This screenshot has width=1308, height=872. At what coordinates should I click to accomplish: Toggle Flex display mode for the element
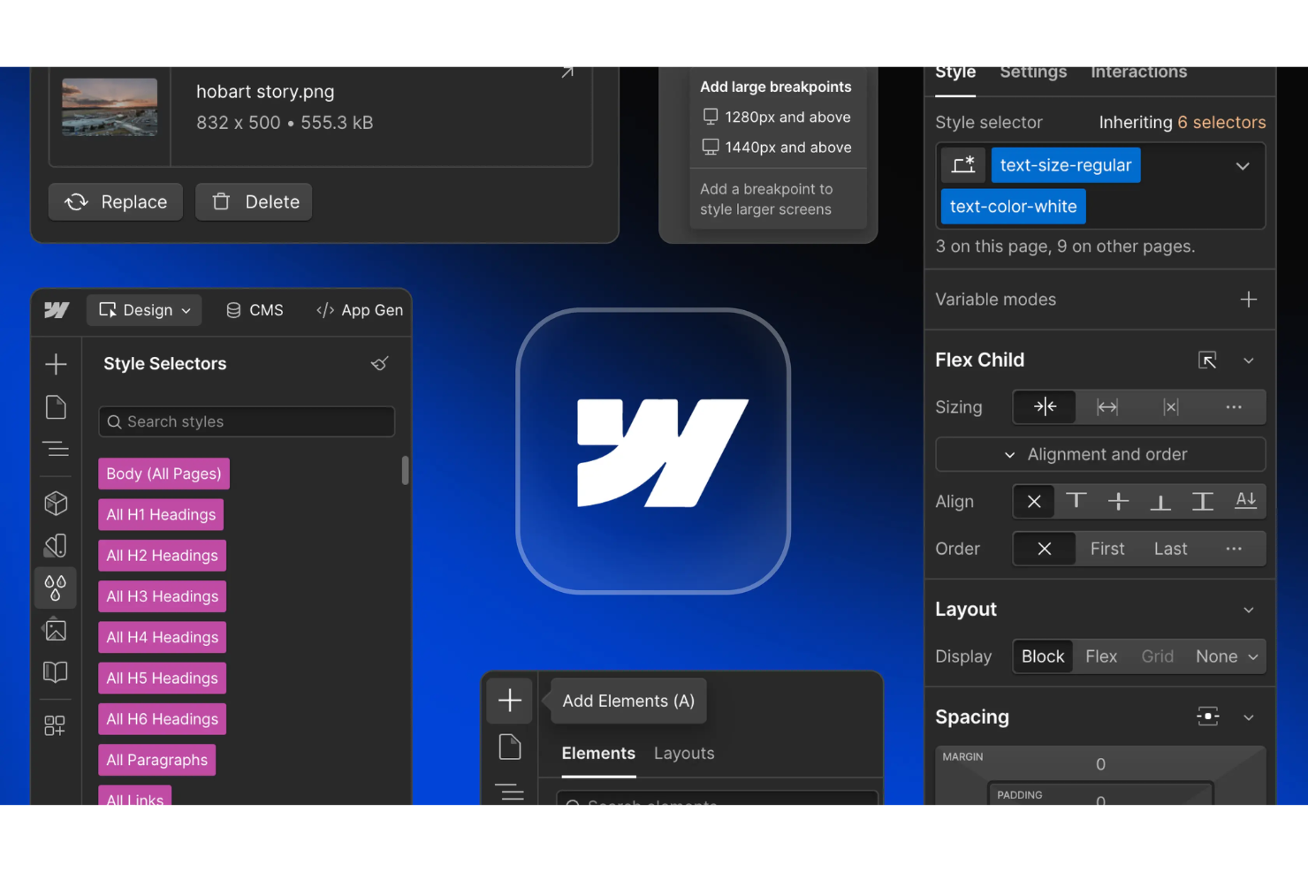[x=1101, y=656]
